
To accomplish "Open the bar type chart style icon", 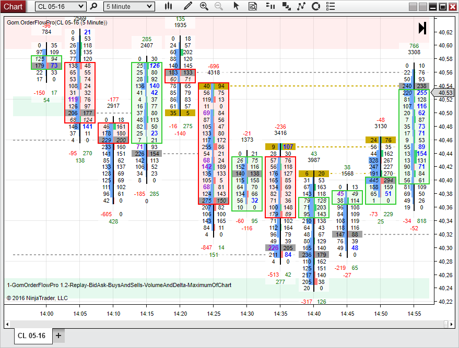I will click(x=168, y=6).
